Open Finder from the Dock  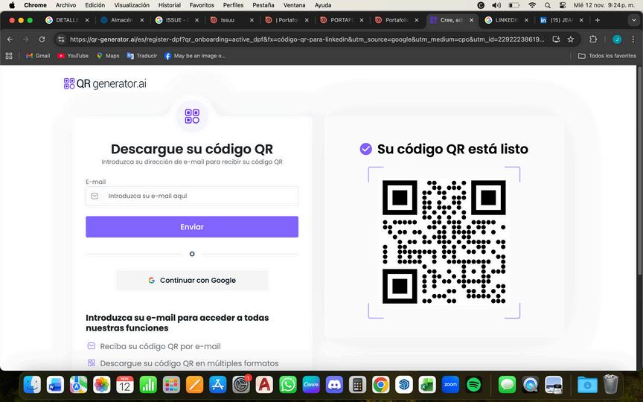[x=32, y=385]
